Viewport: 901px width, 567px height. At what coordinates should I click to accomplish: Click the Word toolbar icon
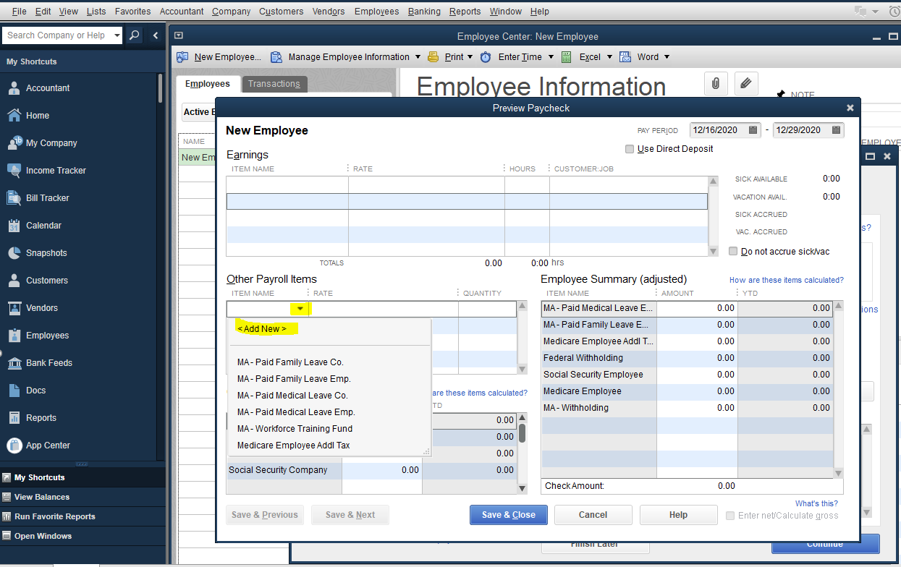[x=625, y=56]
